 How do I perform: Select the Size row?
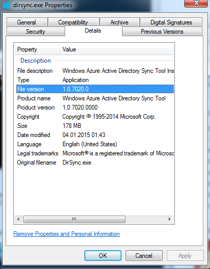tap(95, 126)
